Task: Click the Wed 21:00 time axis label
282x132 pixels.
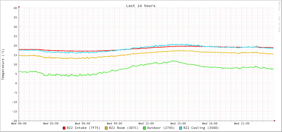Action: (242, 124)
